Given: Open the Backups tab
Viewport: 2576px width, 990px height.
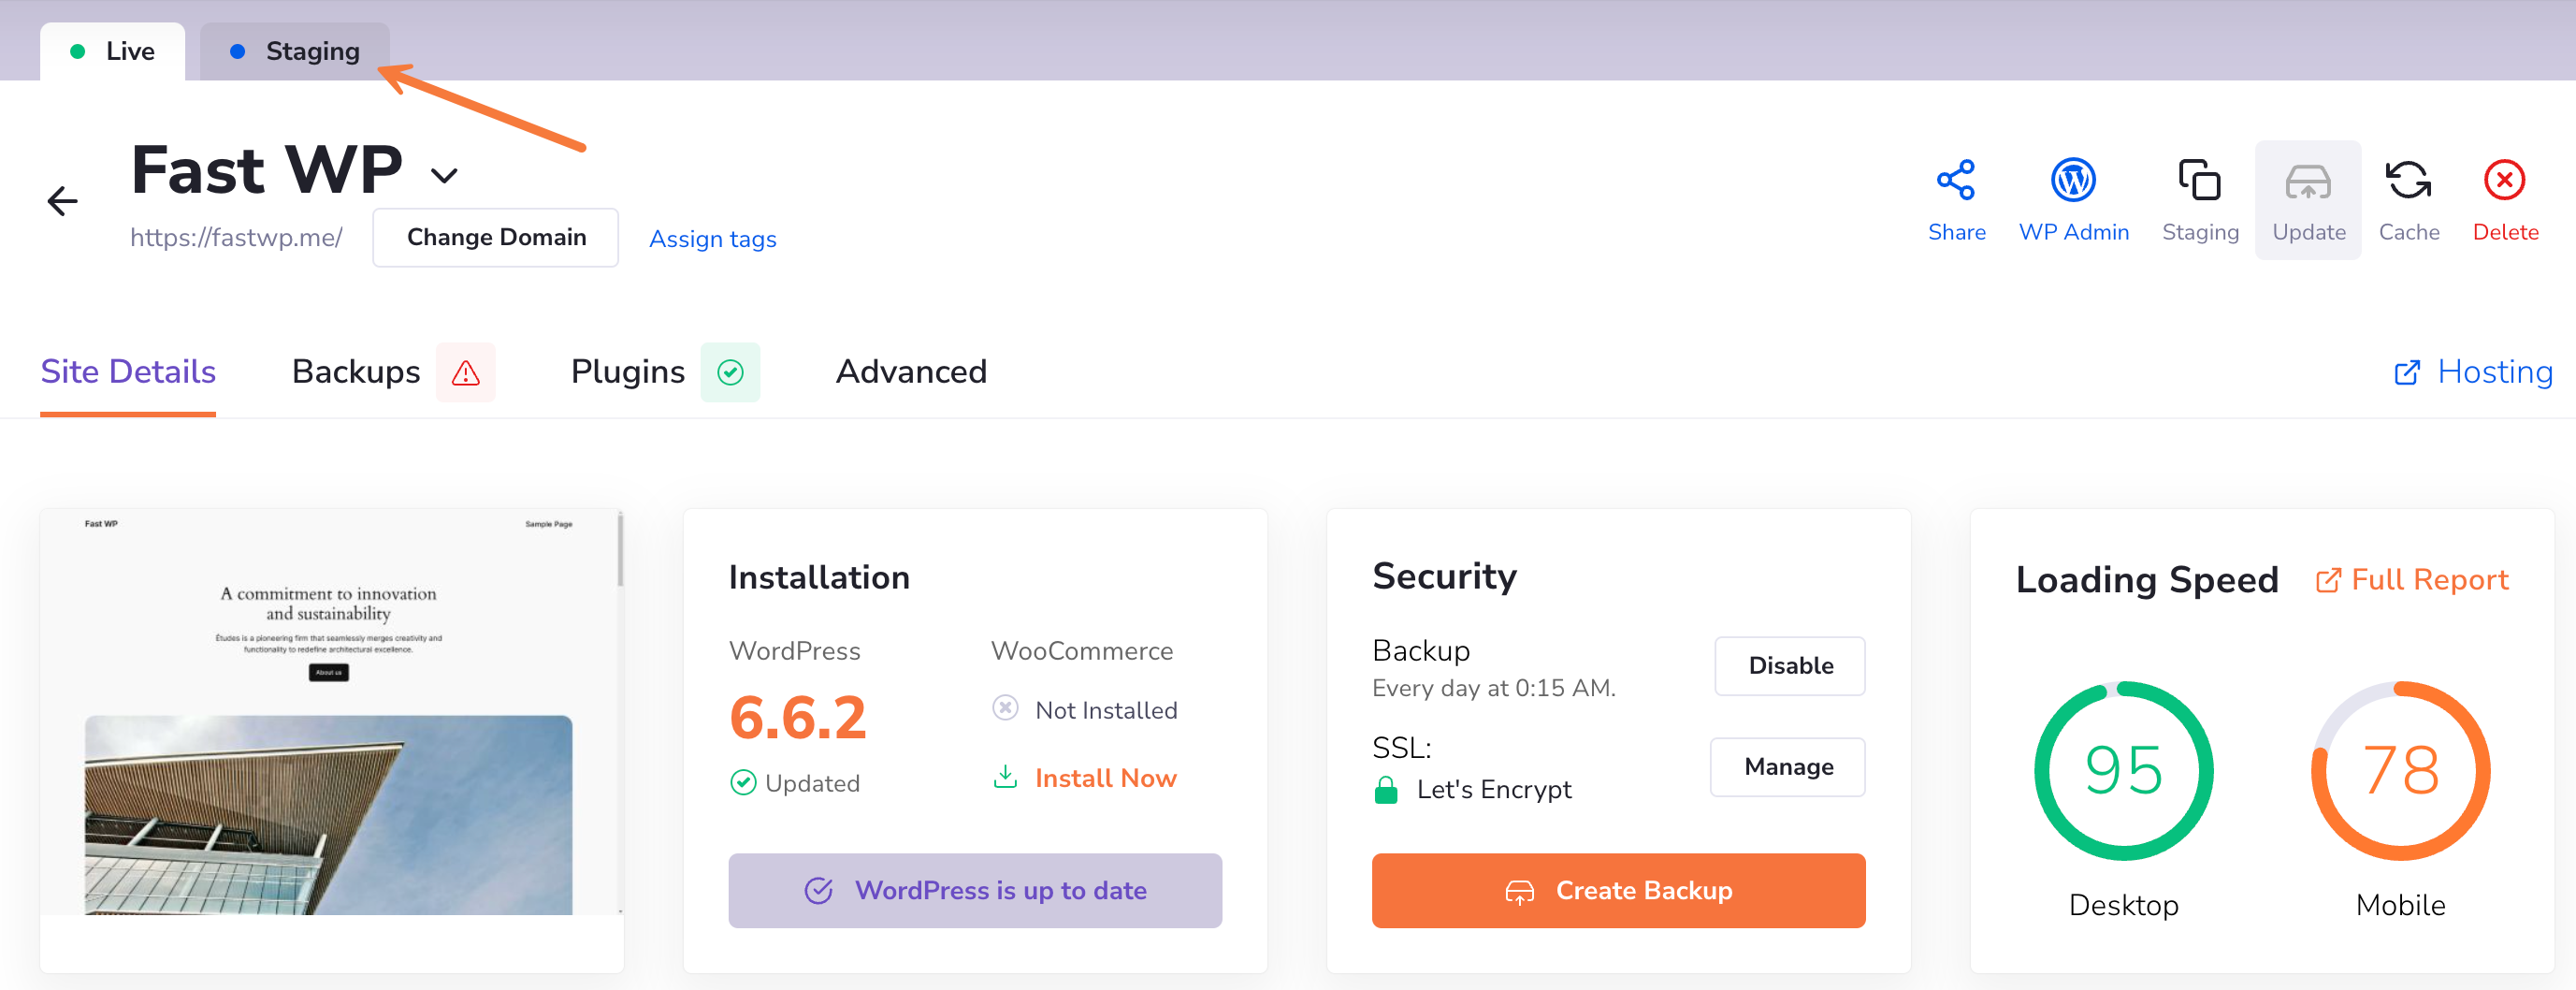Looking at the screenshot, I should [x=356, y=372].
